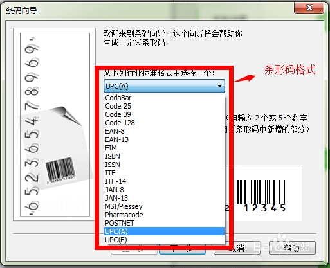Select CodaBar from the format list
This screenshot has height=268, width=330.
pos(164,98)
